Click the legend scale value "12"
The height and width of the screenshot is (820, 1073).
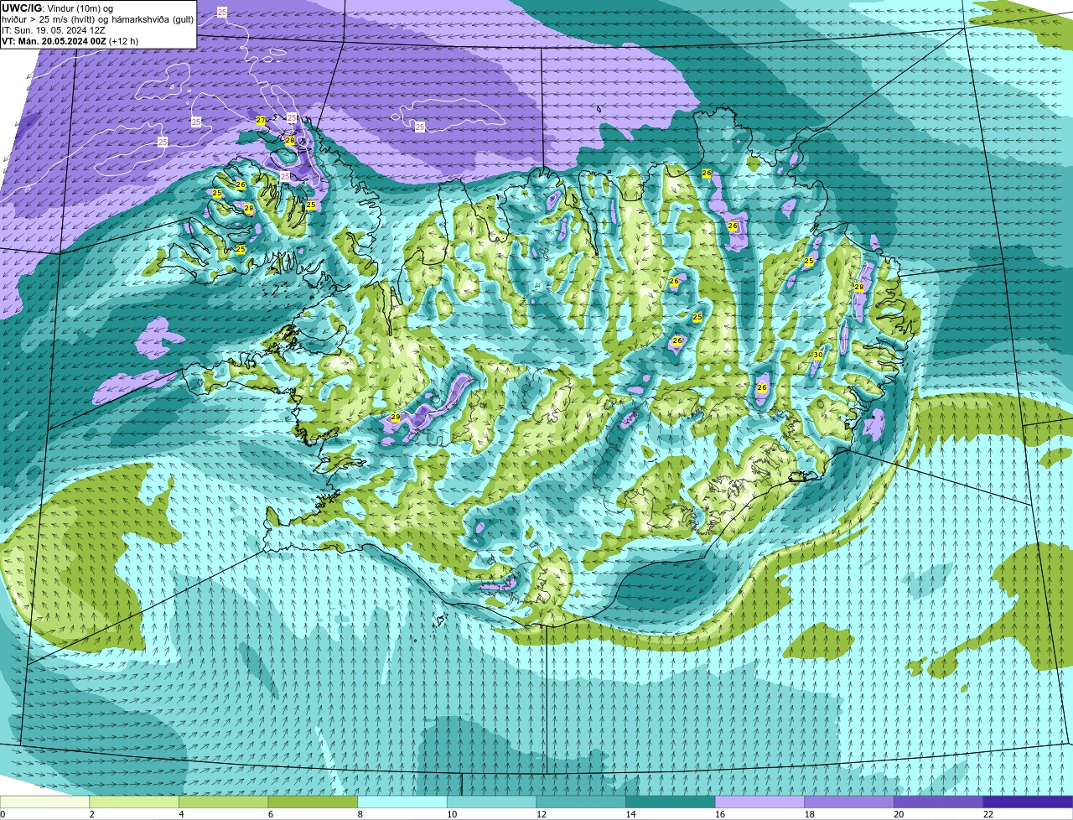point(542,813)
